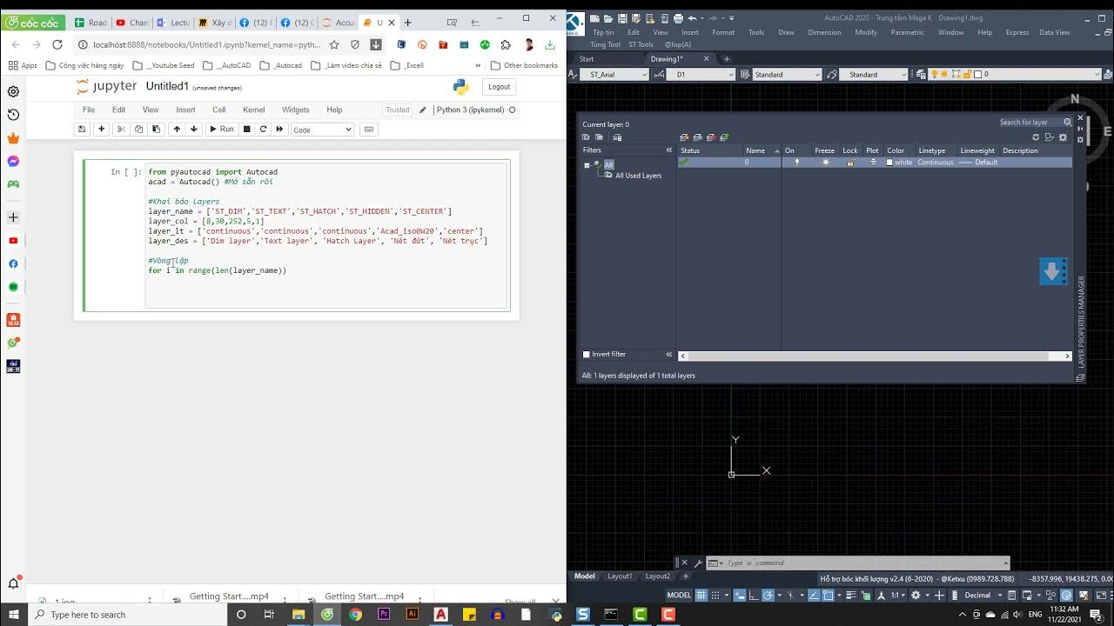This screenshot has height=626, width=1114.
Task: Open AutoCAD Dimension menu
Action: [x=824, y=32]
